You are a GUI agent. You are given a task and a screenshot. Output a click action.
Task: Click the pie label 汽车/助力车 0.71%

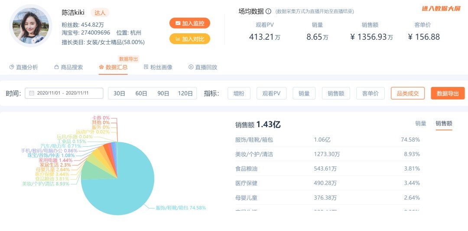coord(61,146)
